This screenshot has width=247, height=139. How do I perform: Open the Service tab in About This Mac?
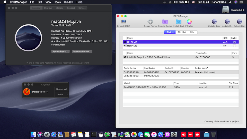tap(82, 8)
